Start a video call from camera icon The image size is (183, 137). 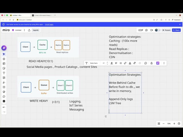(152, 30)
